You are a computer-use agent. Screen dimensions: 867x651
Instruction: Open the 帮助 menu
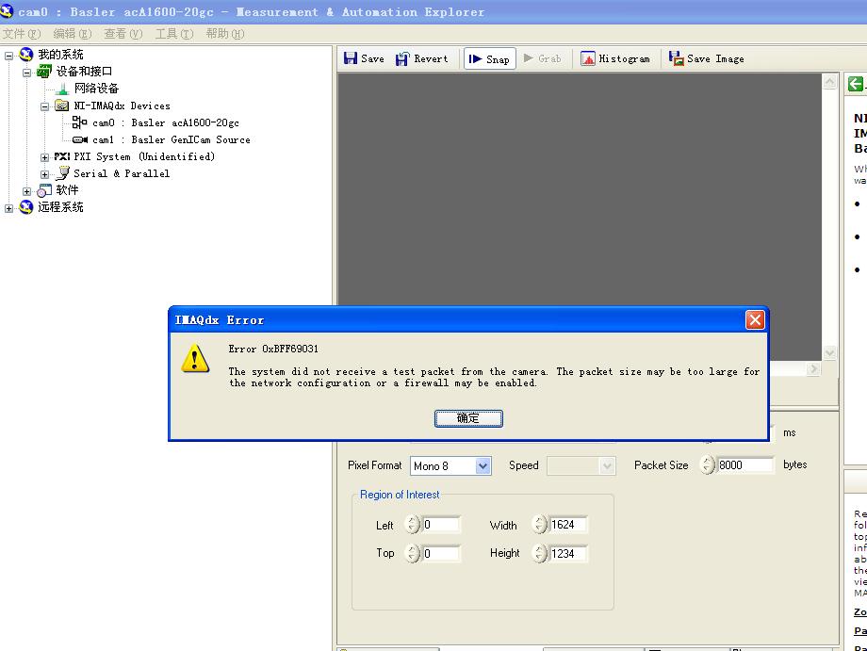point(225,34)
